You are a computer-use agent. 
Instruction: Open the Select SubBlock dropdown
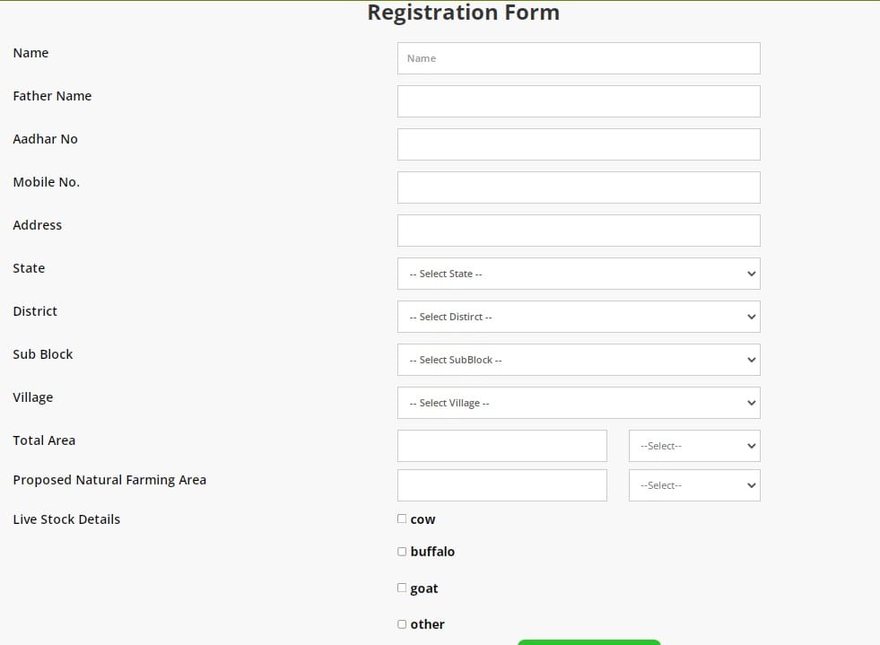579,360
